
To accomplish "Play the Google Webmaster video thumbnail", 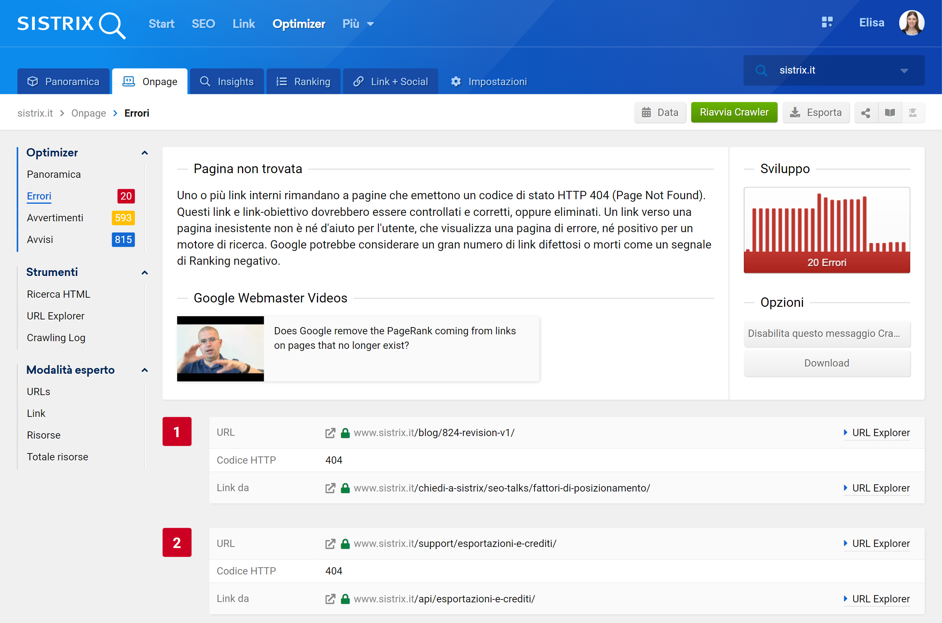I will (221, 349).
